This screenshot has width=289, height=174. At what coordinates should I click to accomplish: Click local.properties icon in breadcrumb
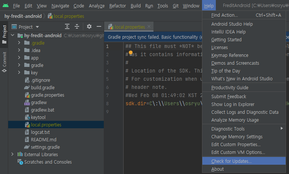tap(50, 16)
